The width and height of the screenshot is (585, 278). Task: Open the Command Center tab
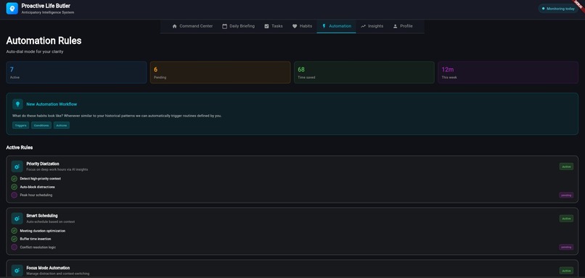192,26
